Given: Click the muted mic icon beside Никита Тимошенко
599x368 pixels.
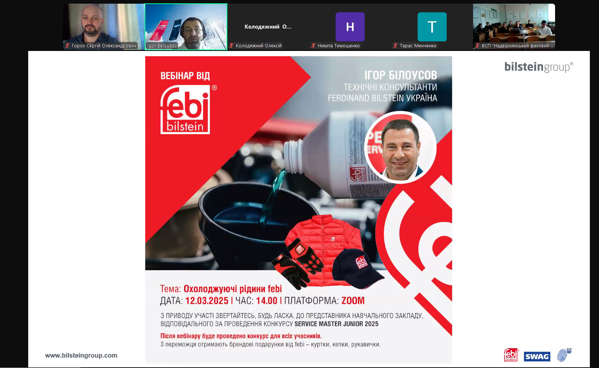Looking at the screenshot, I should coord(313,46).
